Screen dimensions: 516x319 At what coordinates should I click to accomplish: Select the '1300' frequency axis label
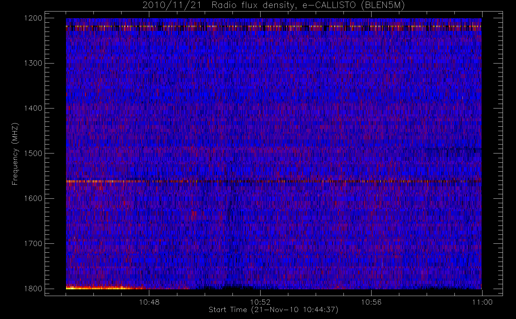pos(33,63)
